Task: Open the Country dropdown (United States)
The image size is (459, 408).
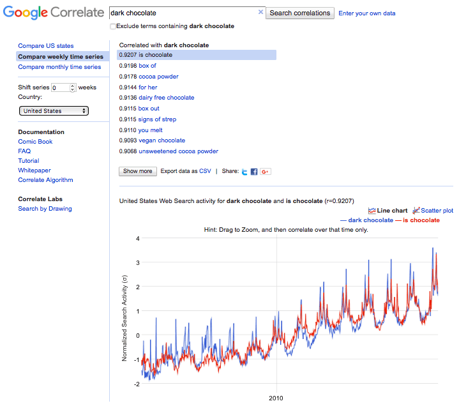Action: [x=54, y=111]
